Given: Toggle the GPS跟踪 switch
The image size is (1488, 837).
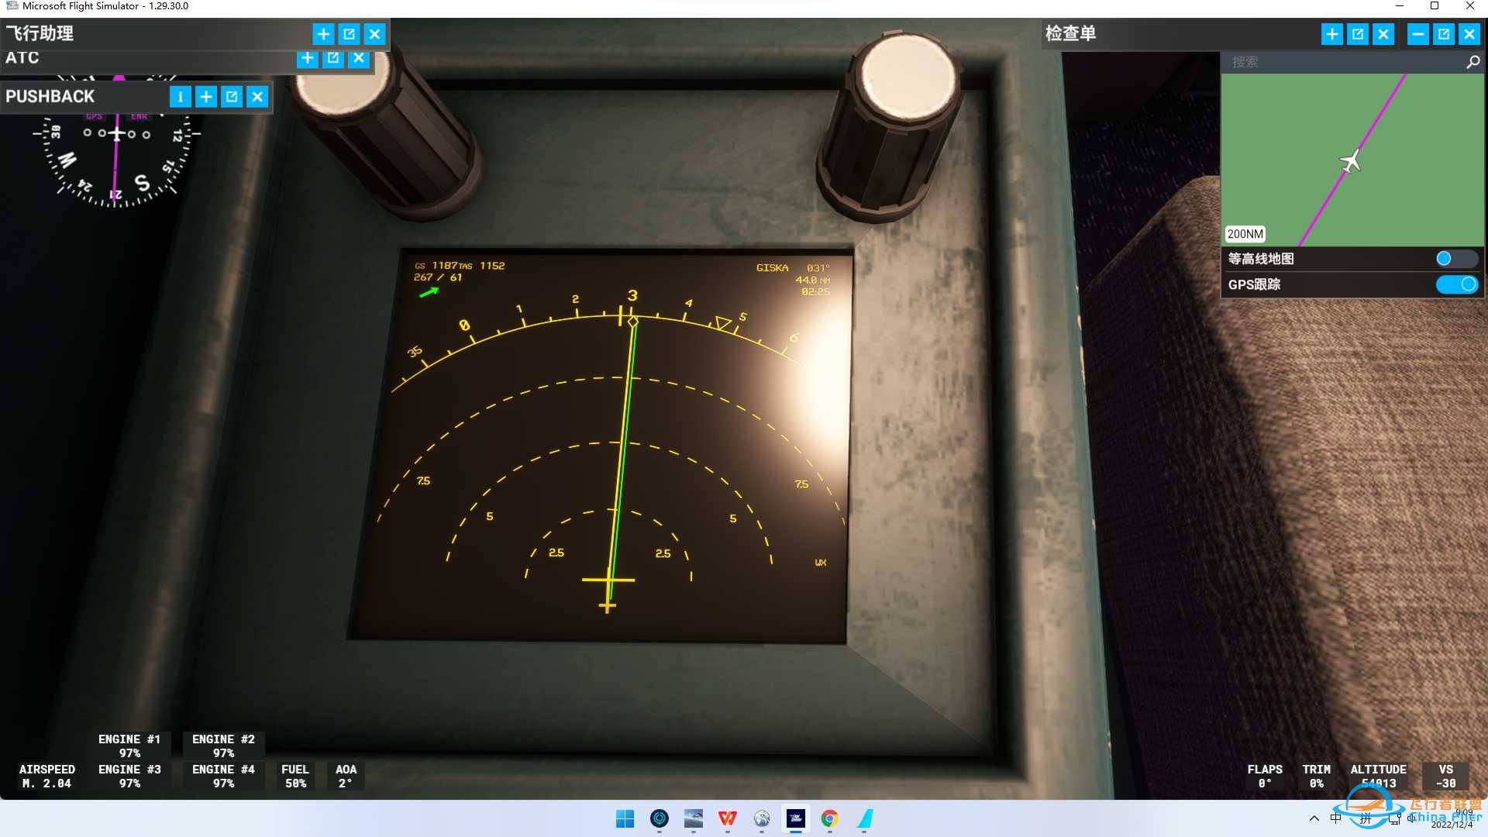Looking at the screenshot, I should [1456, 284].
